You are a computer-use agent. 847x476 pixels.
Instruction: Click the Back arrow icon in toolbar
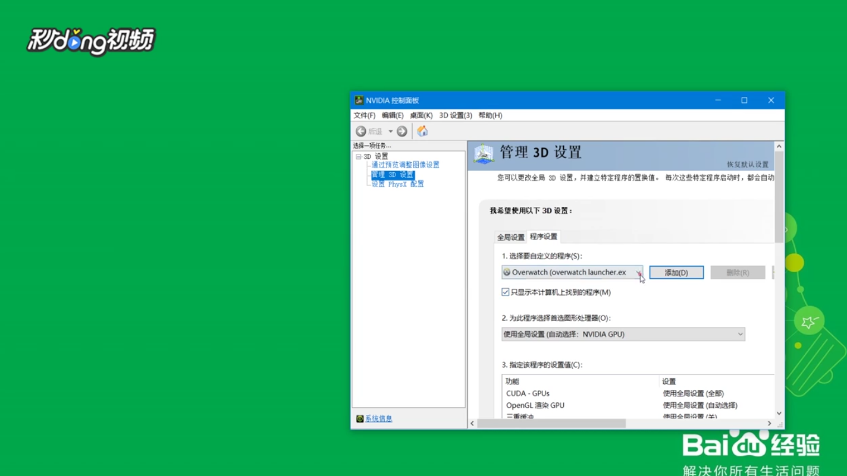coord(360,131)
